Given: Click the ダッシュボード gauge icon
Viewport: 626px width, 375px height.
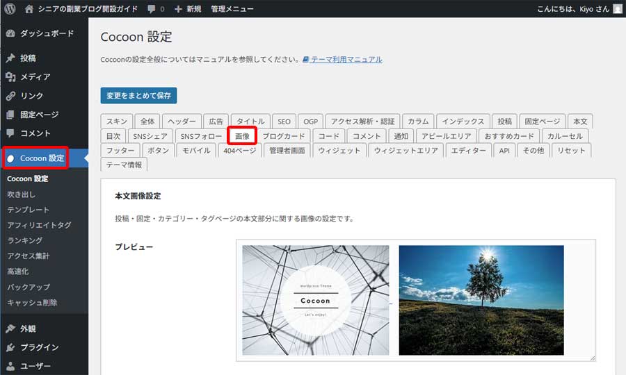Looking at the screenshot, I should pos(10,33).
